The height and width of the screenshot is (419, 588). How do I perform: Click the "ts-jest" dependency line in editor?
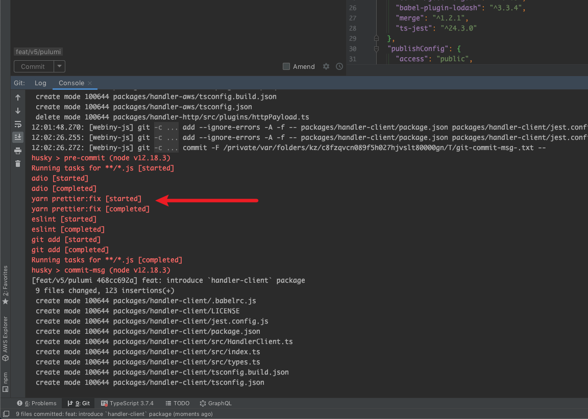coord(436,28)
